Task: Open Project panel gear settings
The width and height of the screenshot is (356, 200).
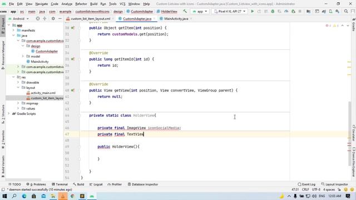Action: tap(53, 18)
